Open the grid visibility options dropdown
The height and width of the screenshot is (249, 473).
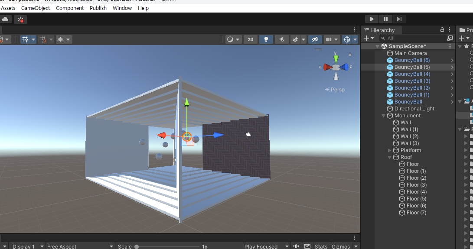point(33,39)
